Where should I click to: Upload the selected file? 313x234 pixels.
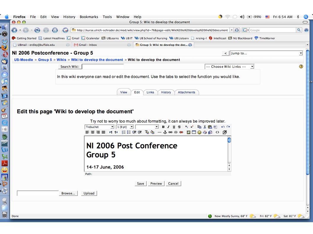[x=89, y=193]
